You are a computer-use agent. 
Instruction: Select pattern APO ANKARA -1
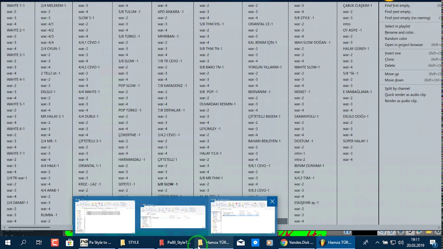click(171, 12)
